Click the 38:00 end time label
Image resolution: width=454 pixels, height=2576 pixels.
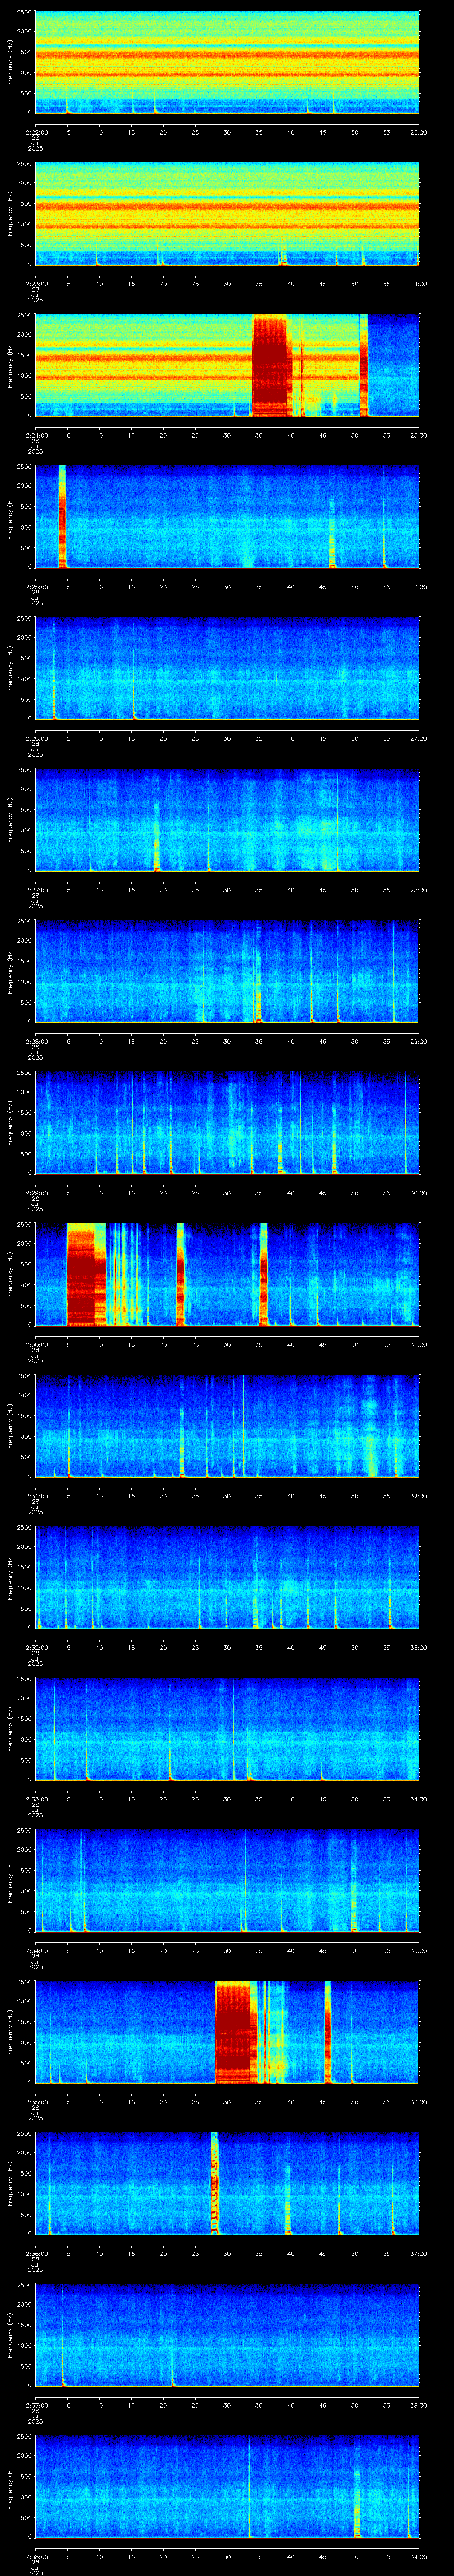pos(418,2404)
